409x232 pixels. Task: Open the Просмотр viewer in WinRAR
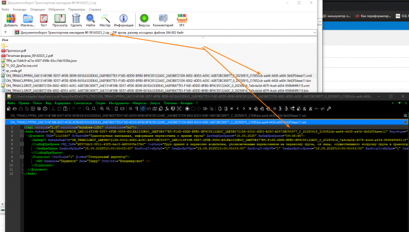(60, 20)
